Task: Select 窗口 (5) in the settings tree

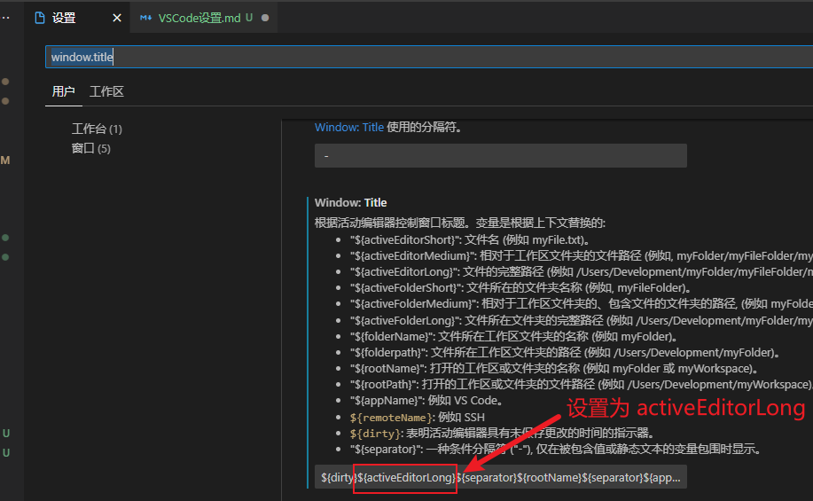Action: point(90,148)
